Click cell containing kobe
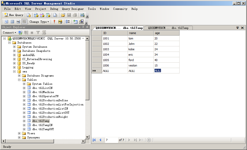 (x=141, y=49)
